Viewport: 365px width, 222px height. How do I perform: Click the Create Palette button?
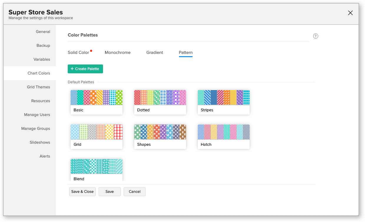[85, 69]
